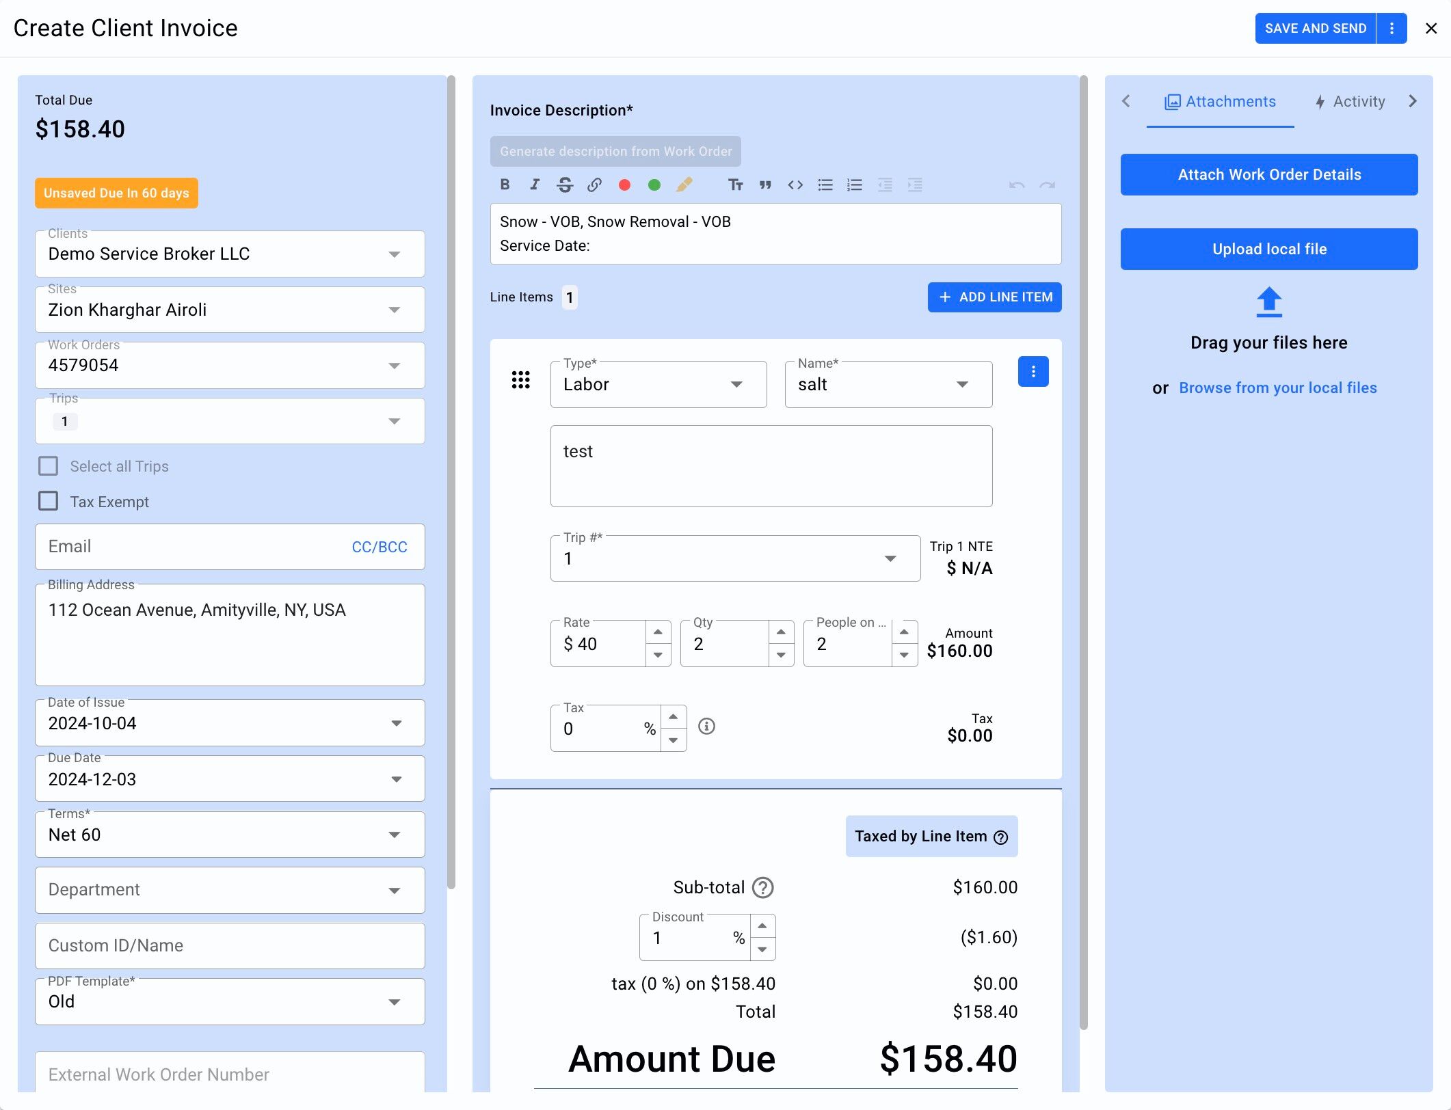Click the ADD LINE ITEM button
1451x1110 pixels.
click(994, 297)
